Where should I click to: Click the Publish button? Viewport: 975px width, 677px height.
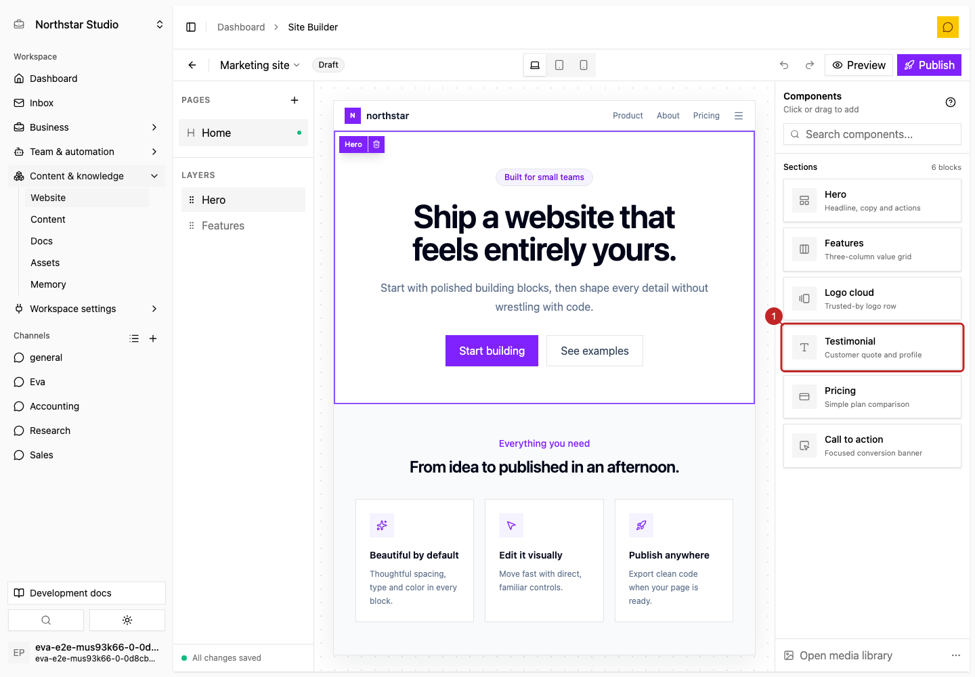pyautogui.click(x=929, y=65)
